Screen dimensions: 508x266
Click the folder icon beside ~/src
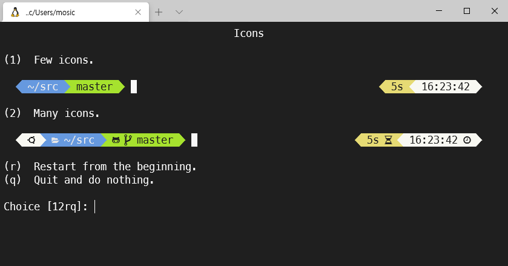pyautogui.click(x=55, y=140)
